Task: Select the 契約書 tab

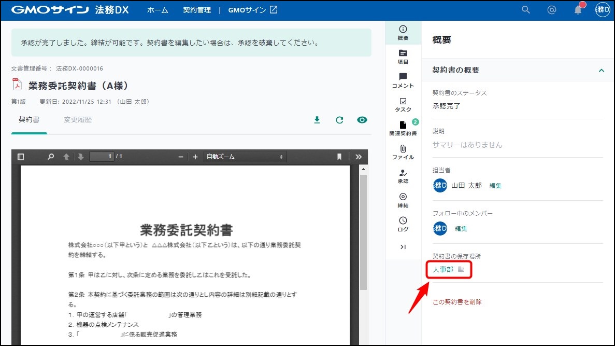Action: tap(29, 120)
